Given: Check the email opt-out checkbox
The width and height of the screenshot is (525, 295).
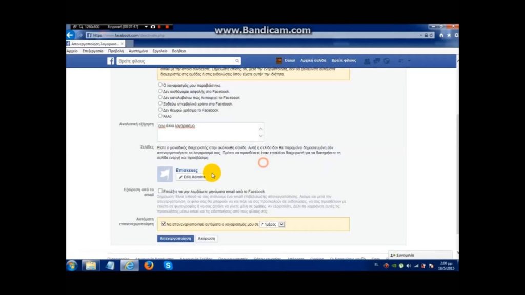Looking at the screenshot, I should (x=160, y=191).
